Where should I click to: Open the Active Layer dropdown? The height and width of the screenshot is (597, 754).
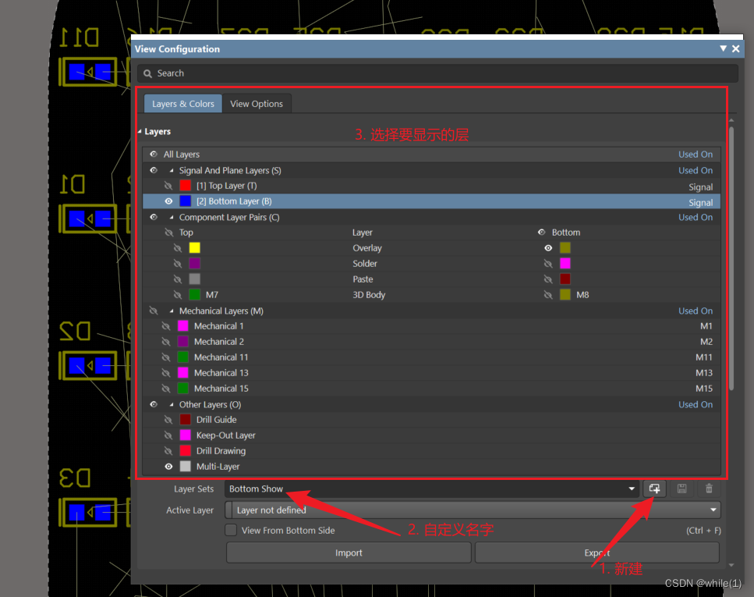[x=713, y=510]
